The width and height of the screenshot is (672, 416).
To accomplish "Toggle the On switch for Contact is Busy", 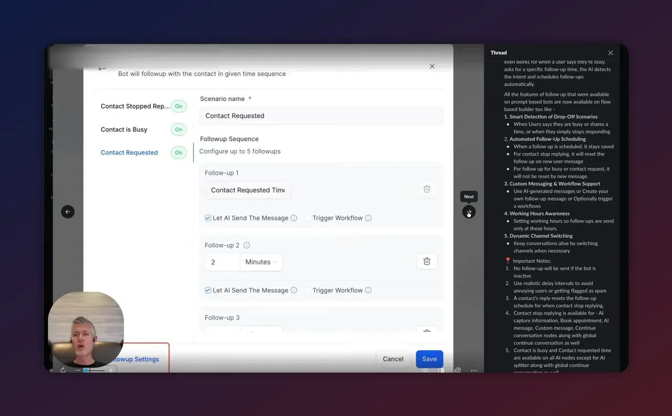I will click(x=178, y=129).
